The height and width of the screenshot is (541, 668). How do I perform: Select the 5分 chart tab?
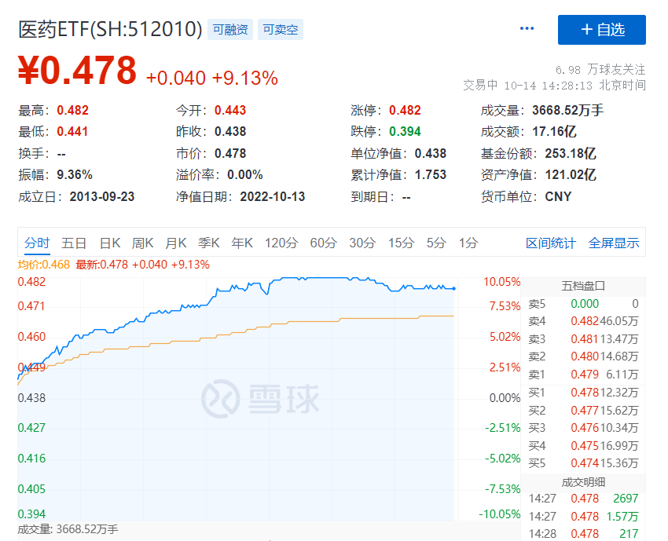pyautogui.click(x=436, y=243)
